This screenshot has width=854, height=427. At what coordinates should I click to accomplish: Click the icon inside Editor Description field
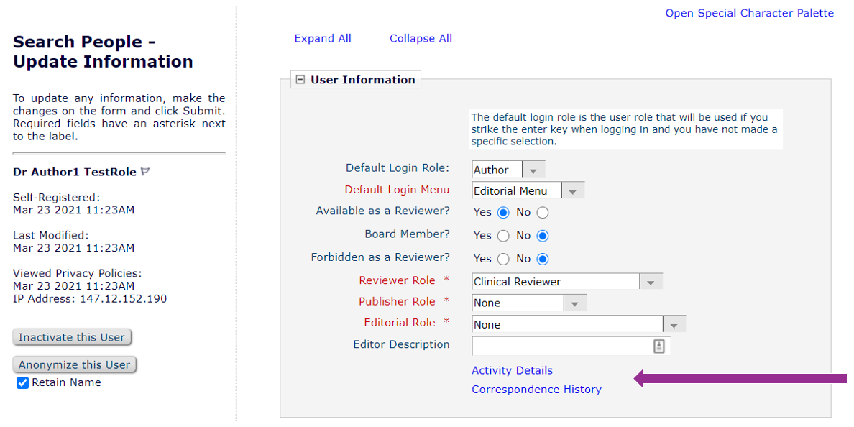(658, 346)
